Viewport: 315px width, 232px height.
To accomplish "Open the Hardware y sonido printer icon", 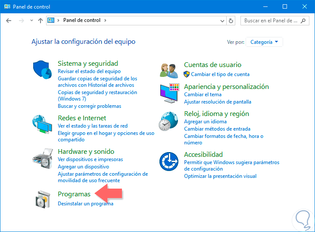I will [43, 158].
